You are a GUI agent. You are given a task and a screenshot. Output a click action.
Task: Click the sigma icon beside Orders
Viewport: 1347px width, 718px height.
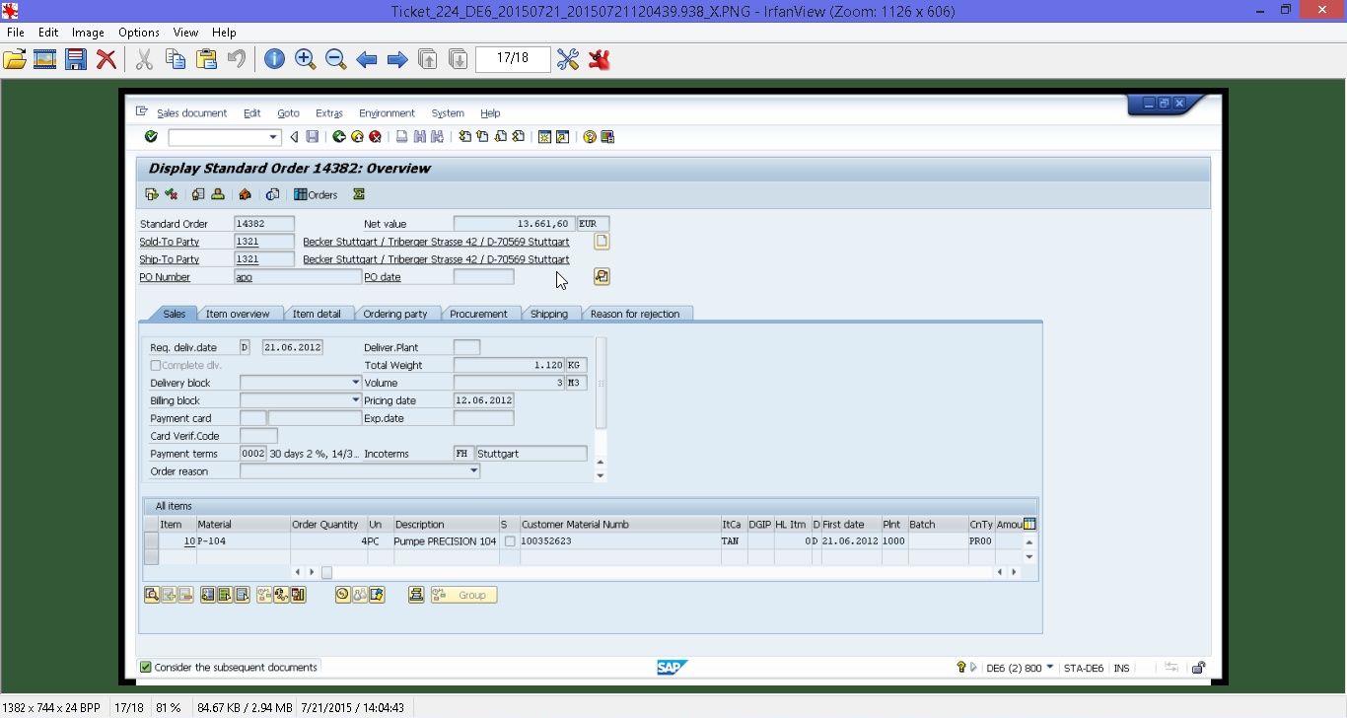click(359, 194)
